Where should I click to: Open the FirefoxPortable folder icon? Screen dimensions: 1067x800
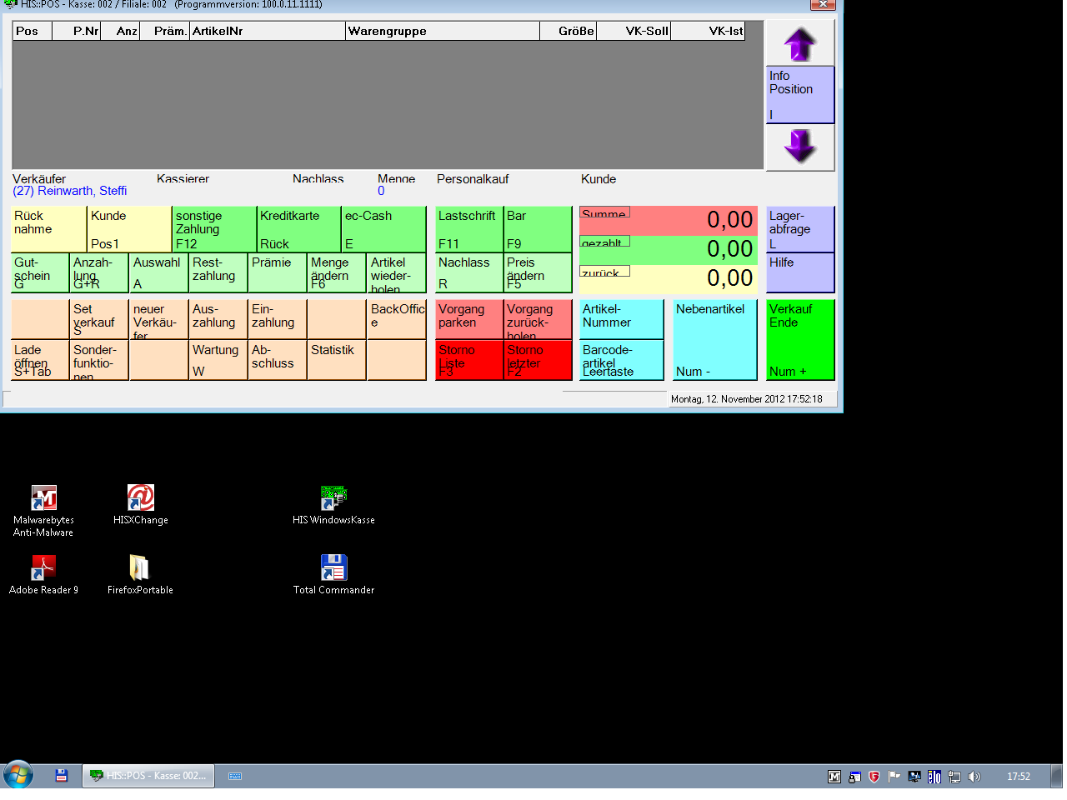click(x=140, y=575)
